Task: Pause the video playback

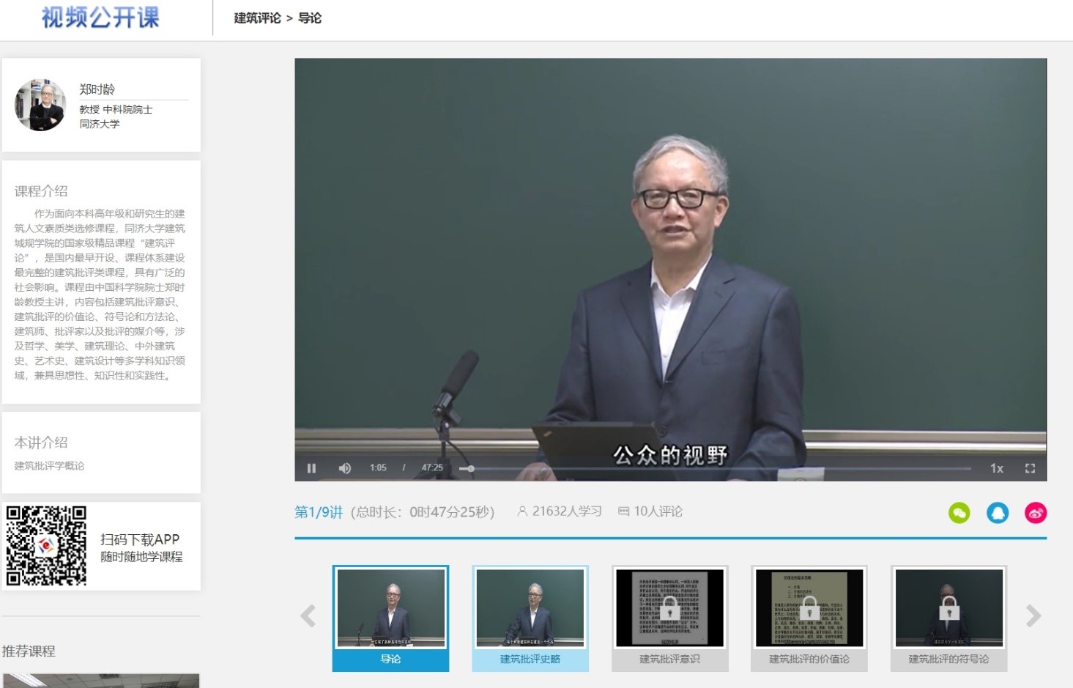Action: tap(311, 468)
